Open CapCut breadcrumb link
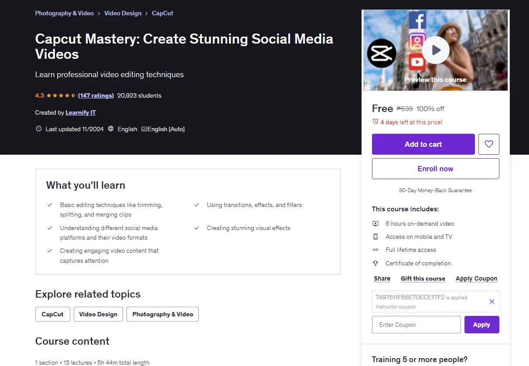 pos(162,13)
